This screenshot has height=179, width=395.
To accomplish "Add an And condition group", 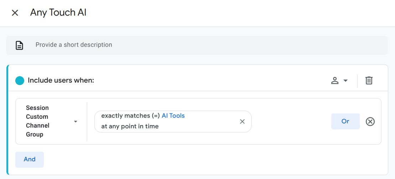I will (x=30, y=160).
